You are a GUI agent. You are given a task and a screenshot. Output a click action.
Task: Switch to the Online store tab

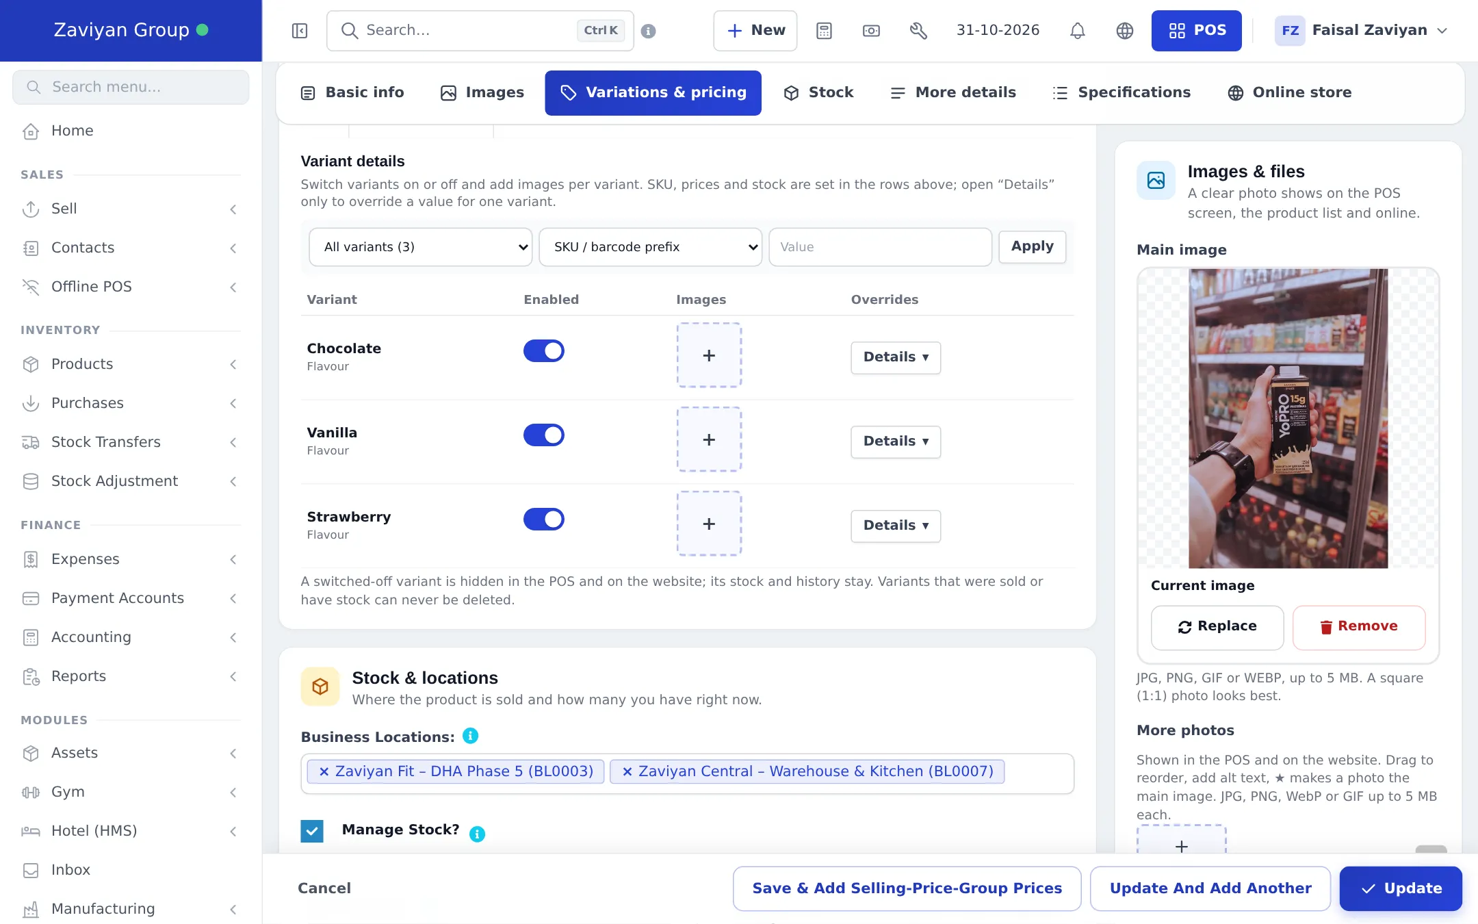click(1290, 92)
